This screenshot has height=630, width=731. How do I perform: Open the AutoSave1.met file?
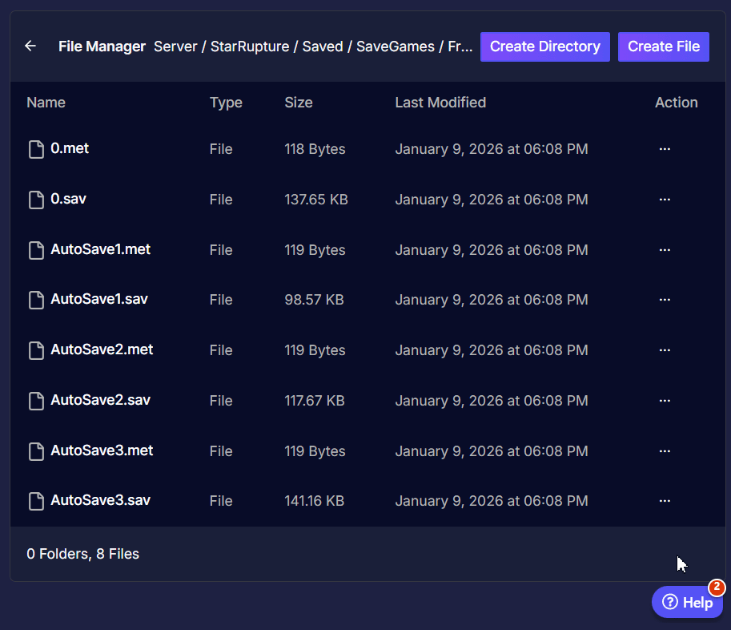point(100,249)
